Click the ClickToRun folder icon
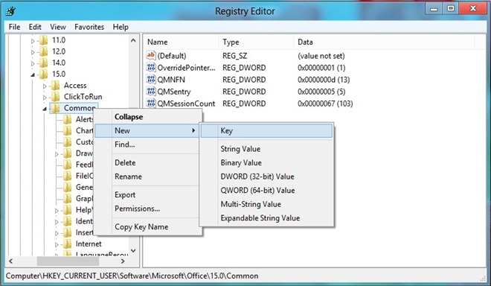The width and height of the screenshot is (491, 286). 56,97
